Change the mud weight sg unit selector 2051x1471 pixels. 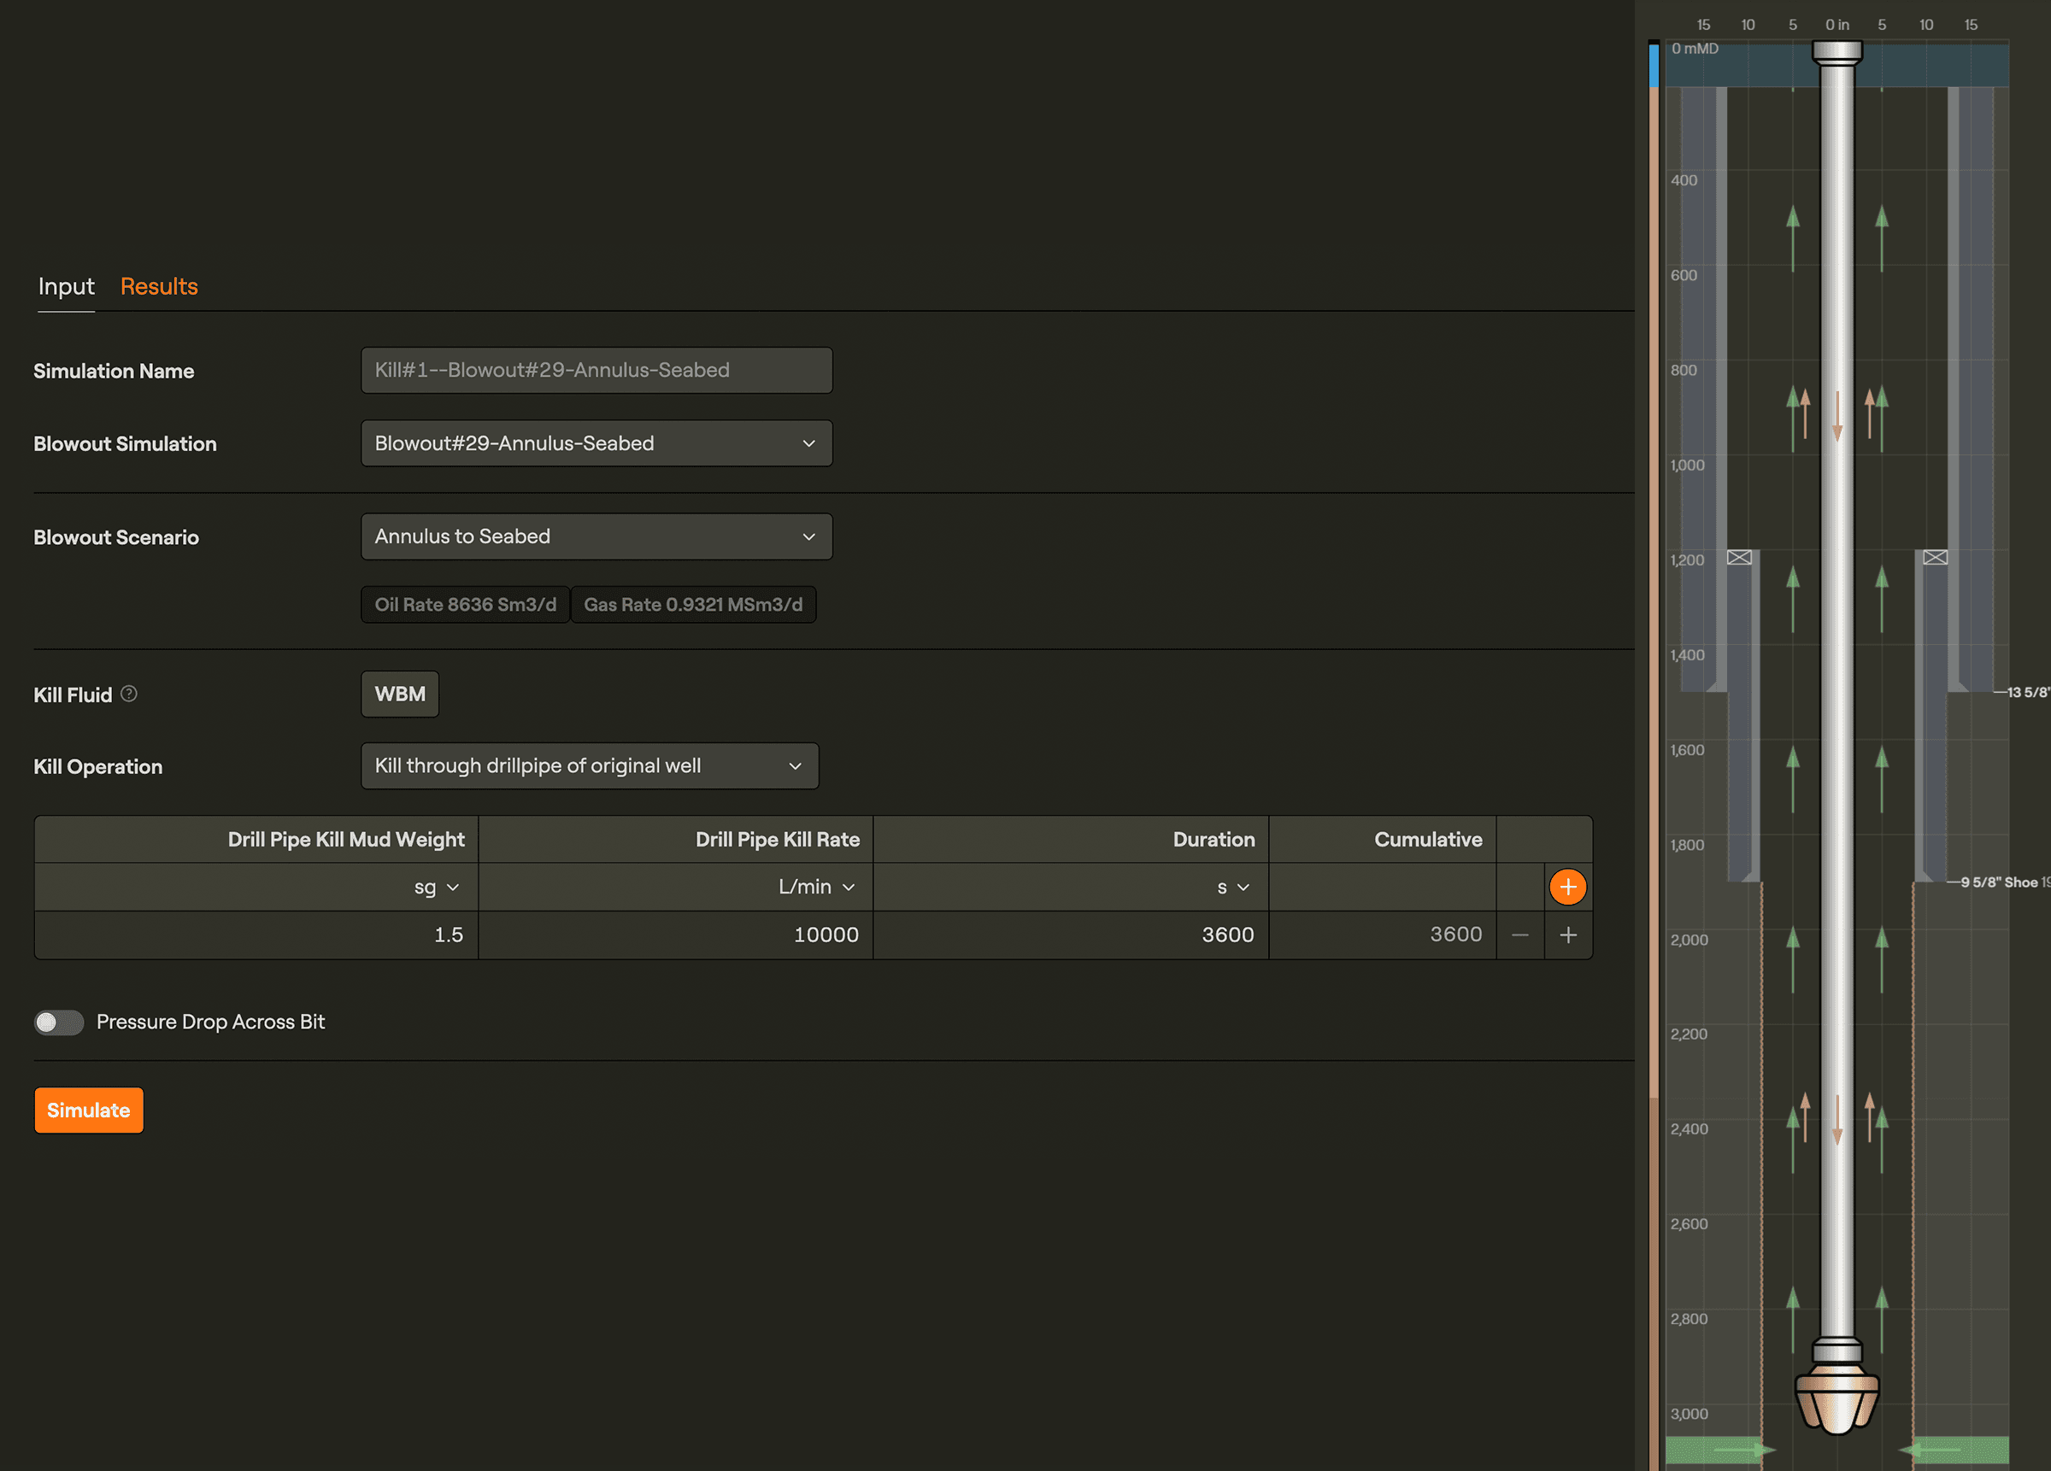pyautogui.click(x=437, y=887)
